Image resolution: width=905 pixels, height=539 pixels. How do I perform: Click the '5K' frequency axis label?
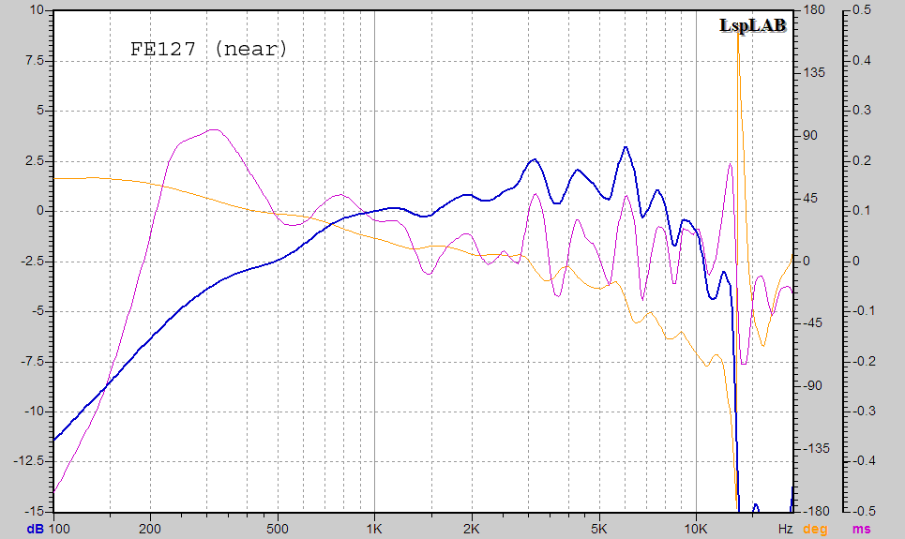(x=598, y=529)
